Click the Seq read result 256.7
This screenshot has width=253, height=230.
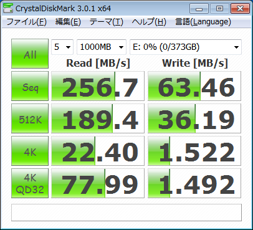[x=98, y=86]
